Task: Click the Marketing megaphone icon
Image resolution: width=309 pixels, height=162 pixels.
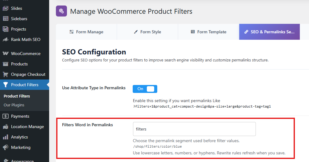Action: click(x=6, y=147)
